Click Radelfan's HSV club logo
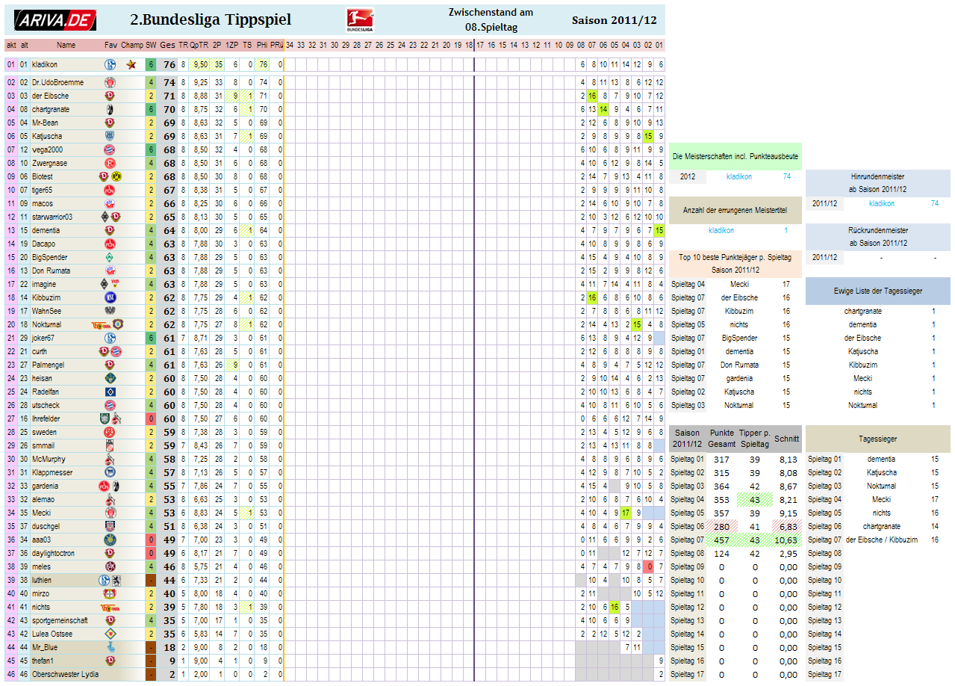The image size is (955, 686). [x=110, y=392]
